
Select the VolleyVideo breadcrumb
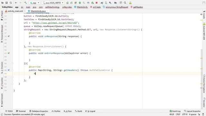click(x=7, y=7)
